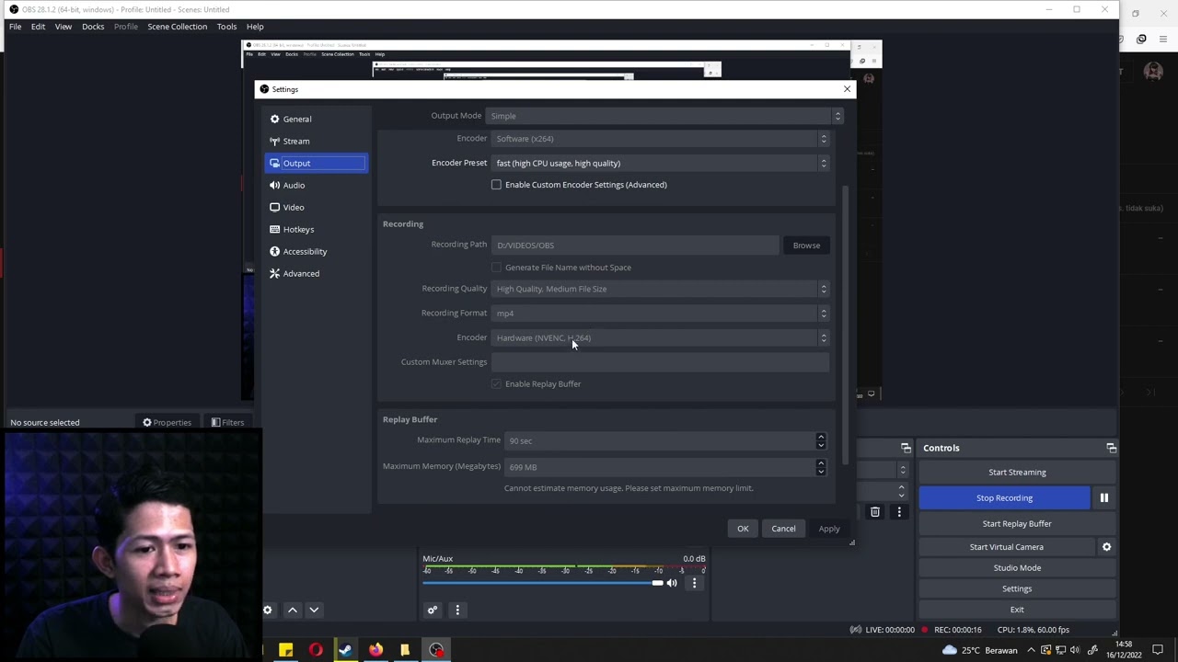Click Browse for recording path

[806, 245]
